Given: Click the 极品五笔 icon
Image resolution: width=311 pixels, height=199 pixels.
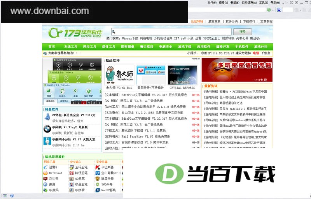Looking at the screenshot, I should 72,184.
